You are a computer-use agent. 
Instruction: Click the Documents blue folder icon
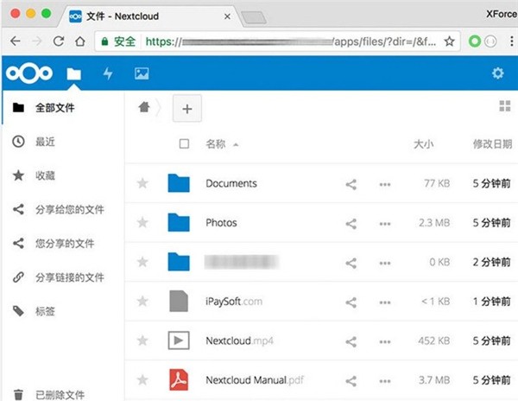[x=179, y=183]
